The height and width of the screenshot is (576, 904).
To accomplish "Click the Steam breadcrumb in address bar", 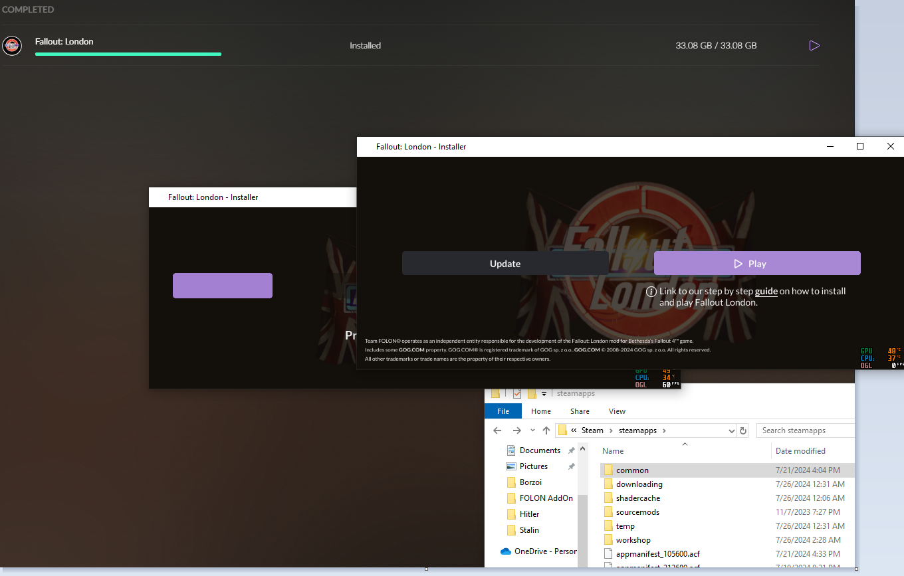I will pos(592,431).
